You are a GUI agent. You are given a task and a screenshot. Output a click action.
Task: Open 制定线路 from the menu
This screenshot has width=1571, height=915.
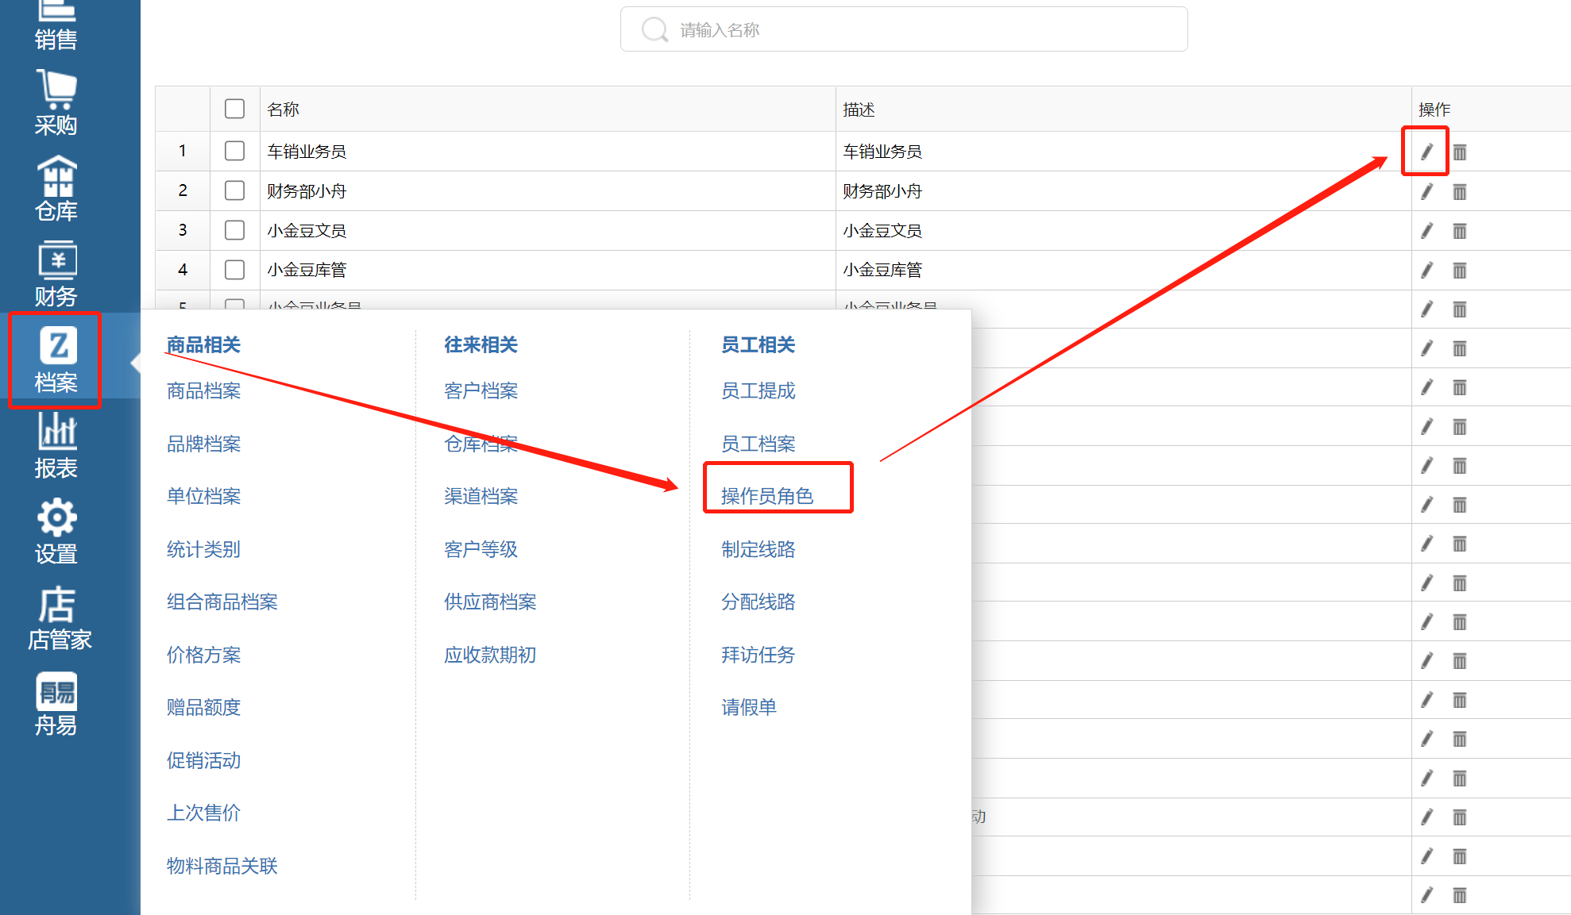[758, 549]
